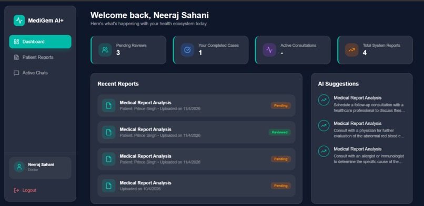Select the Your Completed Cases count "1"

tap(200, 53)
